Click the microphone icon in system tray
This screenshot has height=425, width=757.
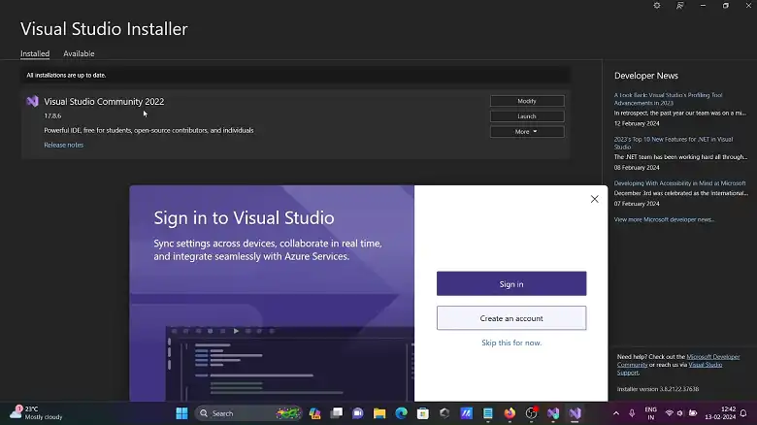tap(632, 413)
